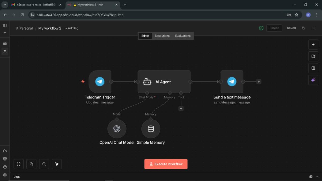Screen dimensions: 322x181
Task: Expand the Logs panel chevron
Action: tap(317, 177)
